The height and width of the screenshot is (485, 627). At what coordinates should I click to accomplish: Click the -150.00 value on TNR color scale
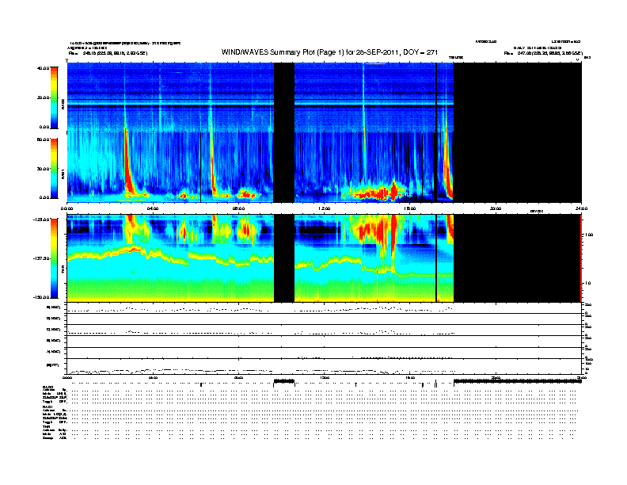click(x=42, y=297)
